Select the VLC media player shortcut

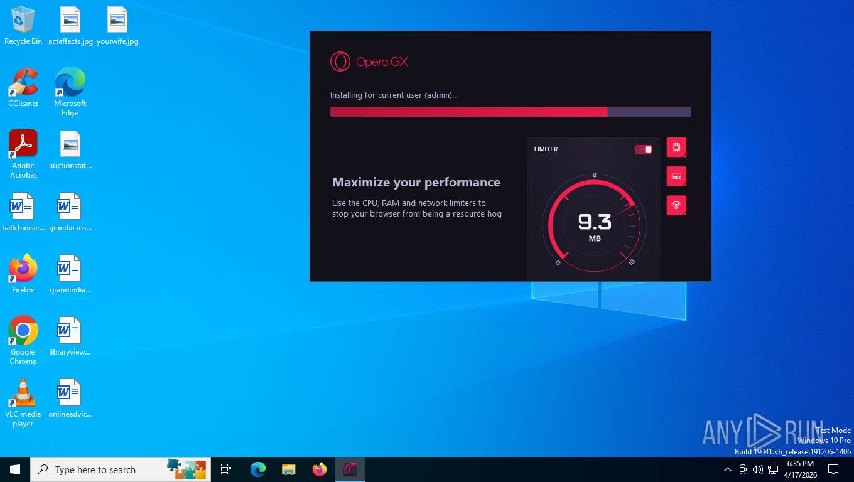click(x=23, y=403)
